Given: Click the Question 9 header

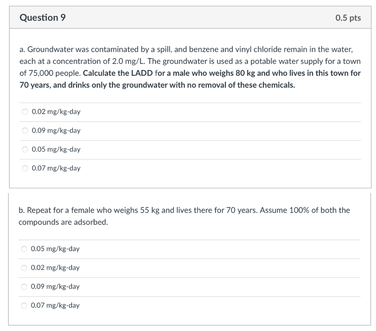Looking at the screenshot, I should [x=43, y=17].
